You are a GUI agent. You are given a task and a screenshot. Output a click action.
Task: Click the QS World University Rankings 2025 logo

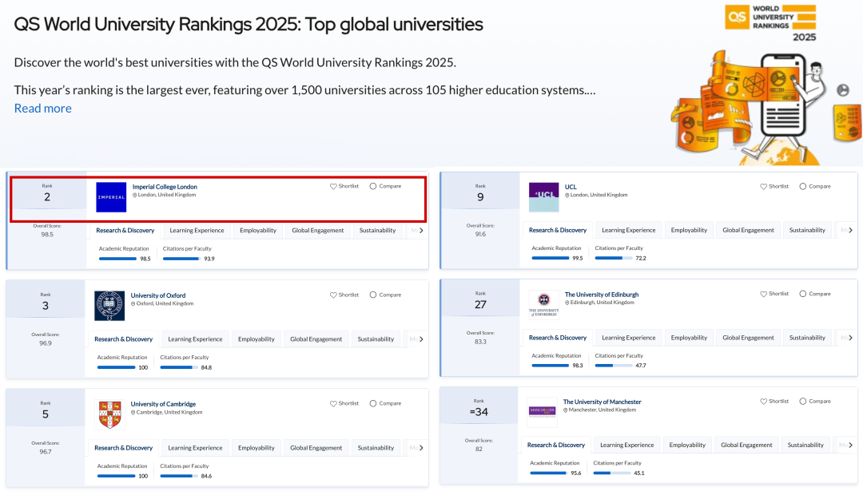click(x=770, y=23)
